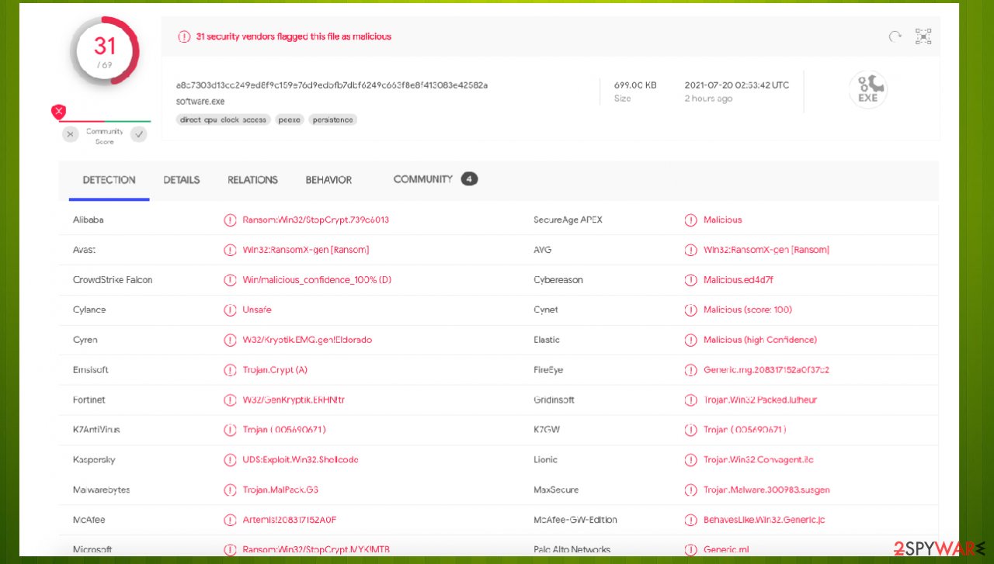This screenshot has width=994, height=564.
Task: Click the warning icon in the Gridinsoft row
Action: tap(690, 400)
